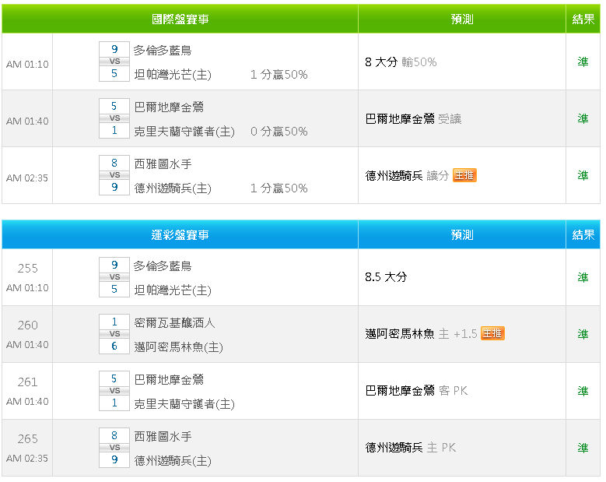
Task: Select 西雅圖水手 in the 國際盤 table
Action: click(x=163, y=164)
